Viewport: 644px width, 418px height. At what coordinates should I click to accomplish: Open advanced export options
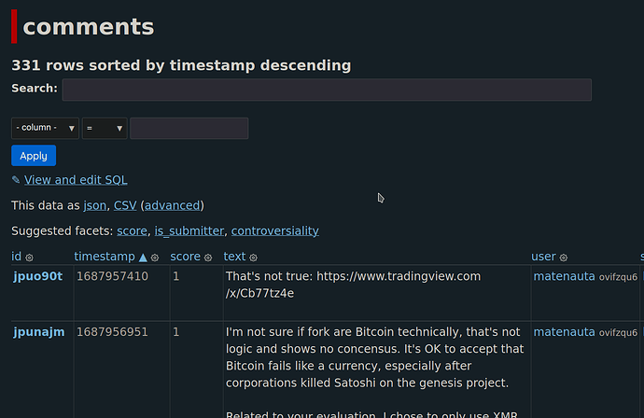pos(172,205)
